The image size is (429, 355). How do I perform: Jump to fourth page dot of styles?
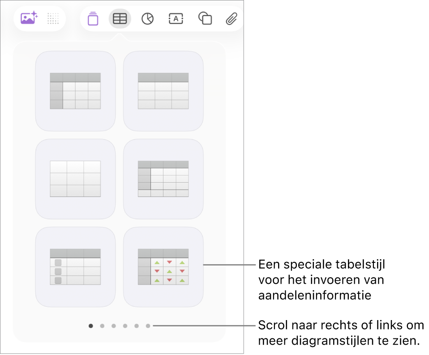point(125,326)
